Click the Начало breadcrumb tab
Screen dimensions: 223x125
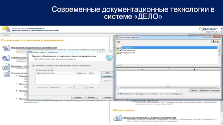tap(6, 35)
